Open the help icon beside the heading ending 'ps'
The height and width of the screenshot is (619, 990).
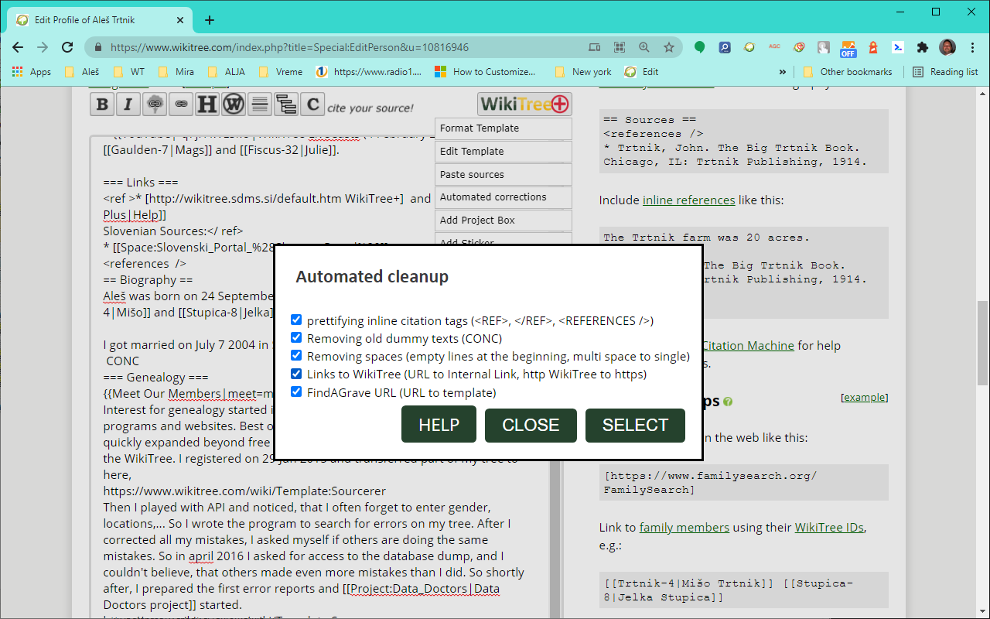point(728,402)
